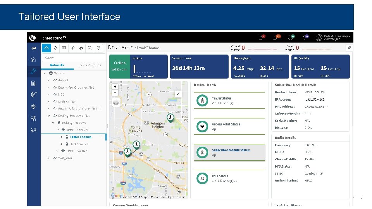Open the report document icon in the sidebar
This screenshot has width=372, height=209.
click(x=33, y=83)
